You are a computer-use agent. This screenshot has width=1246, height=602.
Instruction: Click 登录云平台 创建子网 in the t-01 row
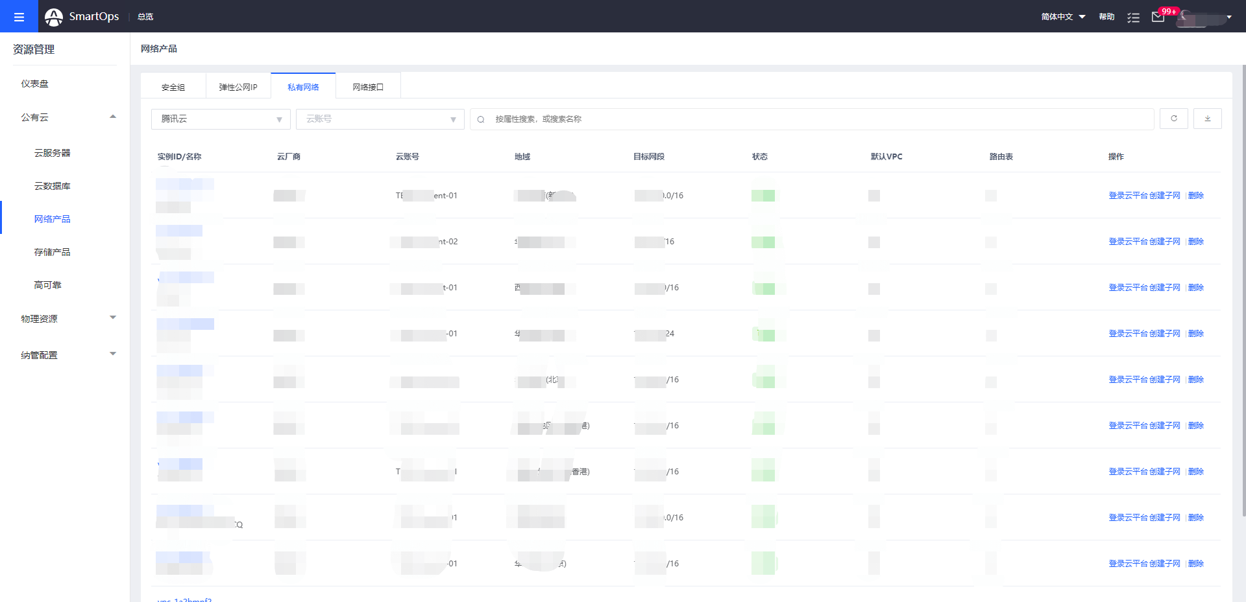(x=1144, y=288)
